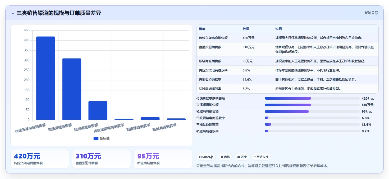The height and width of the screenshot is (179, 389).
Task: Toggle the 指标值 legend swatch under the chart
Action: tap(96, 138)
